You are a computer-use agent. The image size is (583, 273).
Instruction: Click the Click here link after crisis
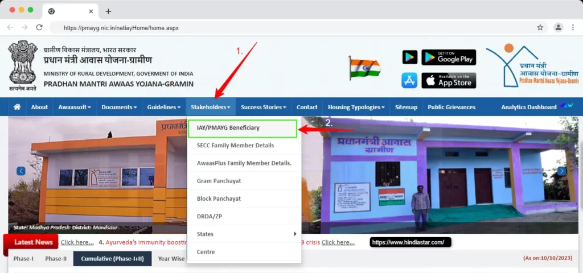coord(338,242)
